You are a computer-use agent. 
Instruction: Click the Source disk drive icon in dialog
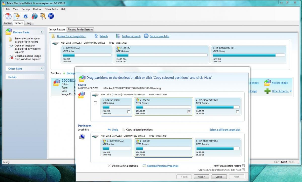(95, 95)
